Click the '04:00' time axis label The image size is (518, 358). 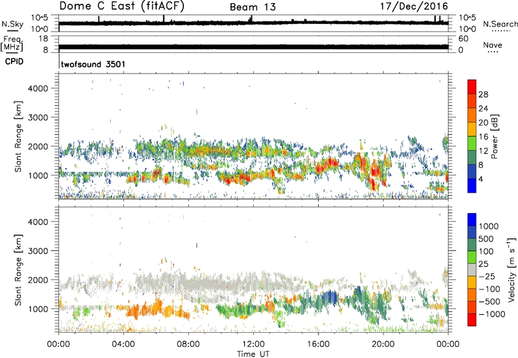point(123,344)
